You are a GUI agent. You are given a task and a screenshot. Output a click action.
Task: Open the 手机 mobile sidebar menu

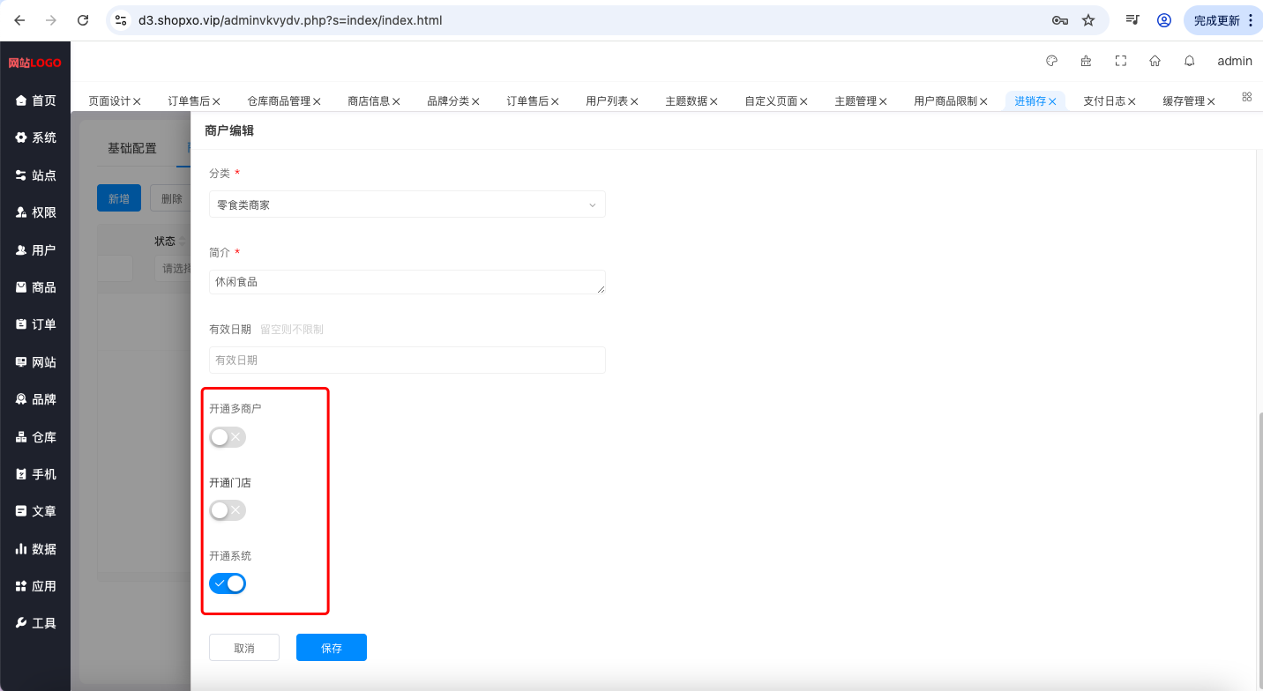coord(35,474)
